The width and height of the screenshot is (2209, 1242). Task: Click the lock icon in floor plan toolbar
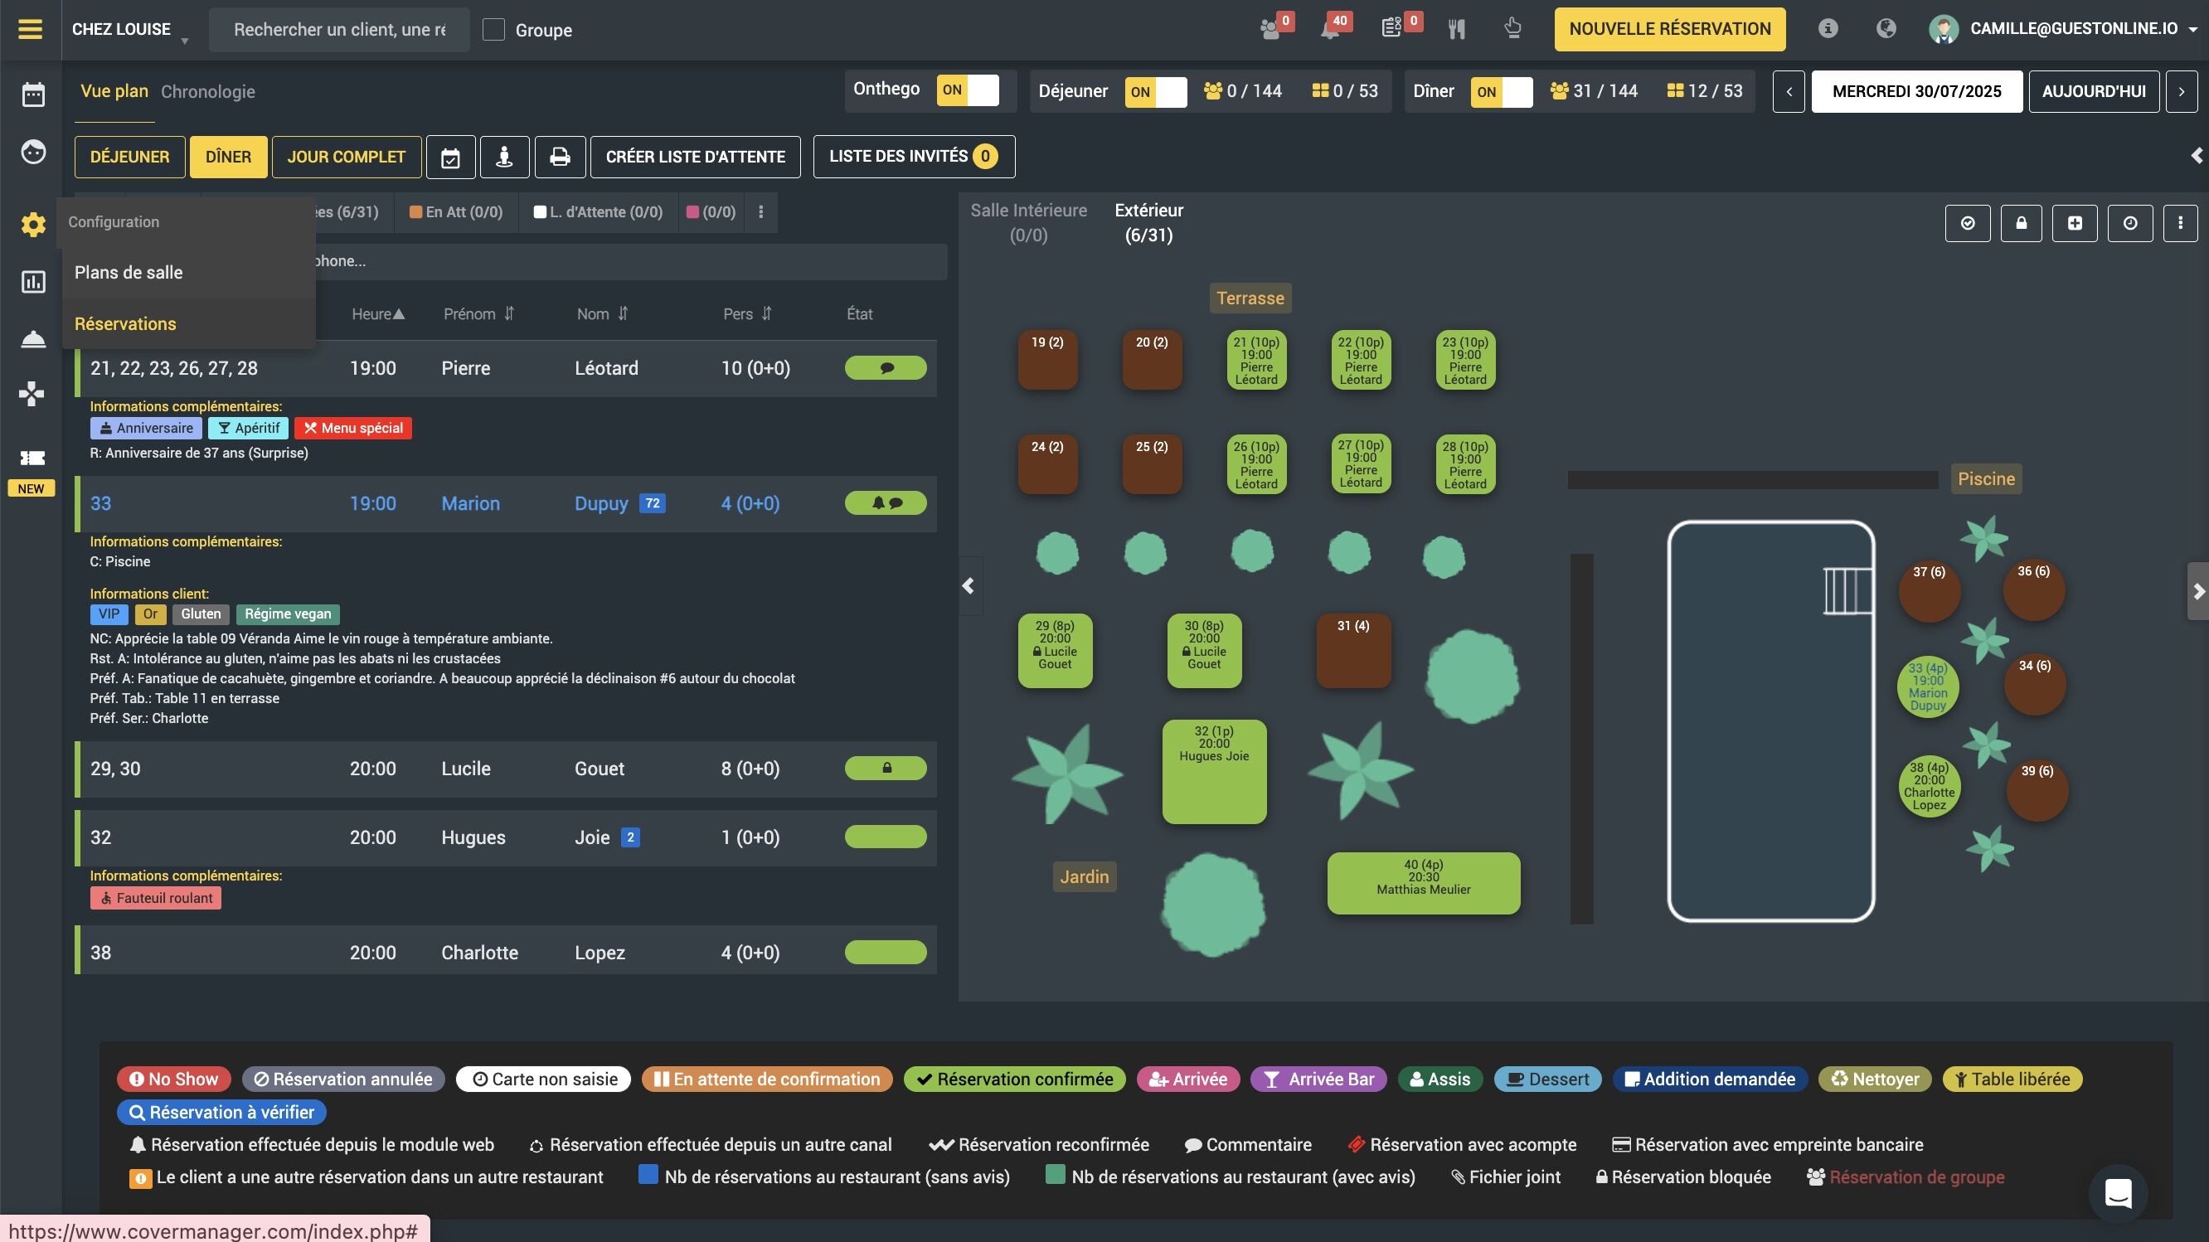pos(2022,224)
